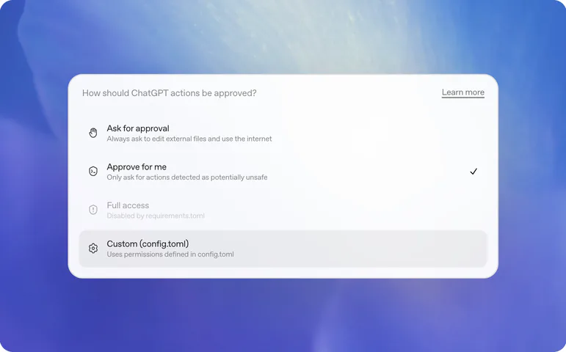Click the shield terminal icon for Approve for me
566x352 pixels.
pyautogui.click(x=93, y=171)
